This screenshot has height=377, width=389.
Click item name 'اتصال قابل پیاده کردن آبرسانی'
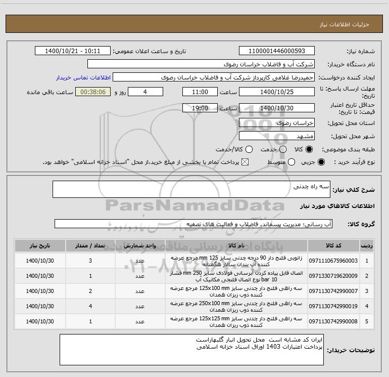coord(236,276)
